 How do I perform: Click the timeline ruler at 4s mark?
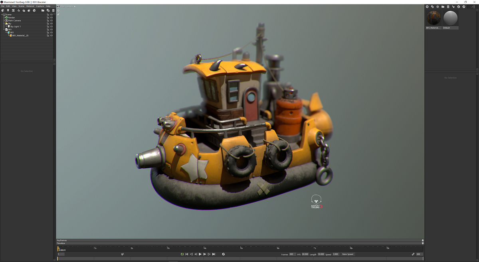[x=205, y=248]
